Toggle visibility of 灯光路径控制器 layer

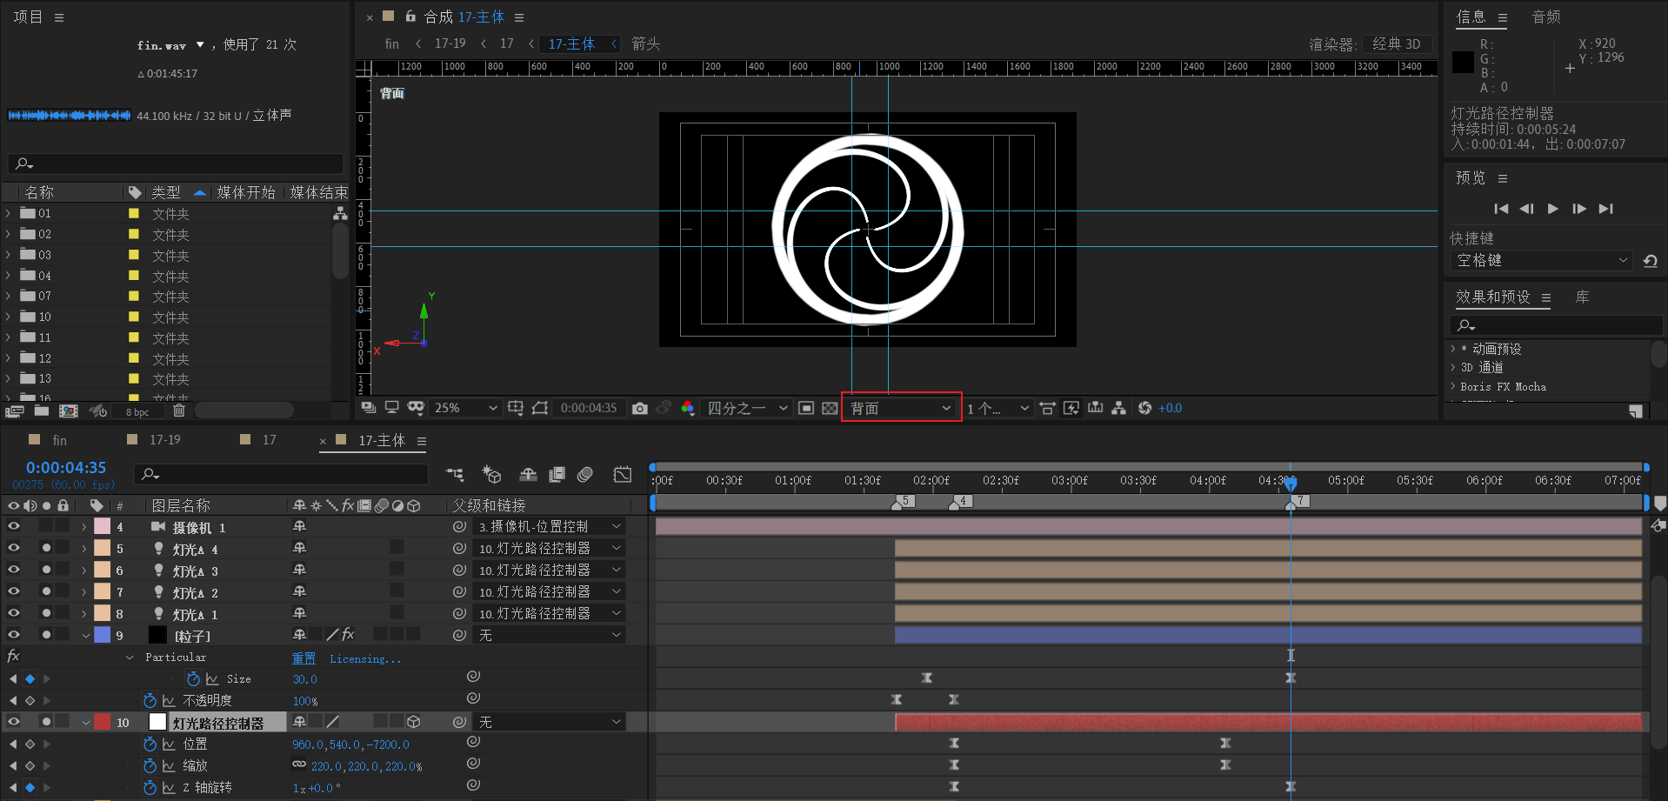tap(14, 721)
